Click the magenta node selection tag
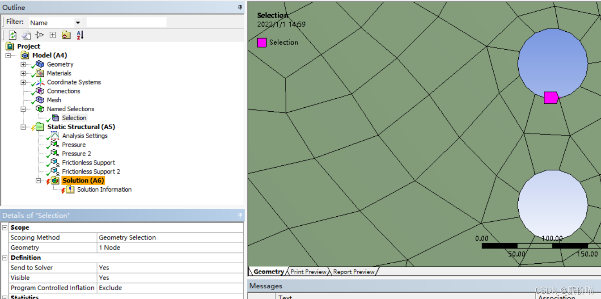Image resolution: width=601 pixels, height=299 pixels. (551, 97)
